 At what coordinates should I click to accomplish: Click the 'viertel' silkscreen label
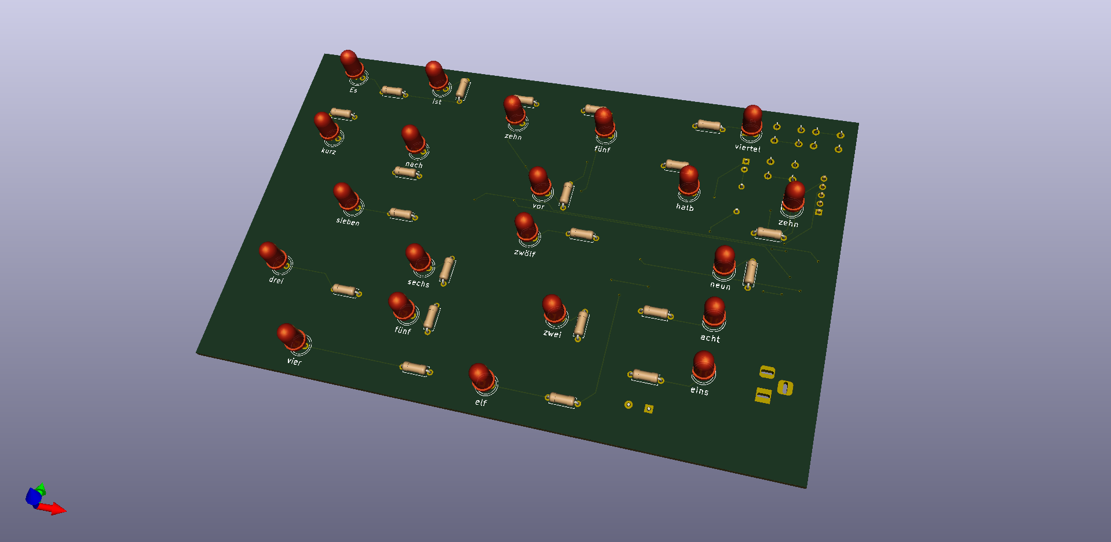coord(748,148)
